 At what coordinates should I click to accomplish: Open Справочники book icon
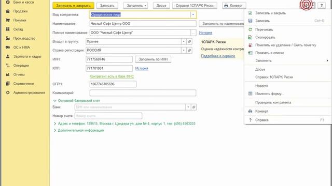[x=8, y=84]
